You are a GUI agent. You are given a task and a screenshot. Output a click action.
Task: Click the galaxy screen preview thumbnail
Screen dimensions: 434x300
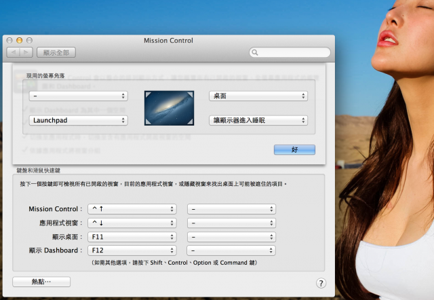click(169, 109)
